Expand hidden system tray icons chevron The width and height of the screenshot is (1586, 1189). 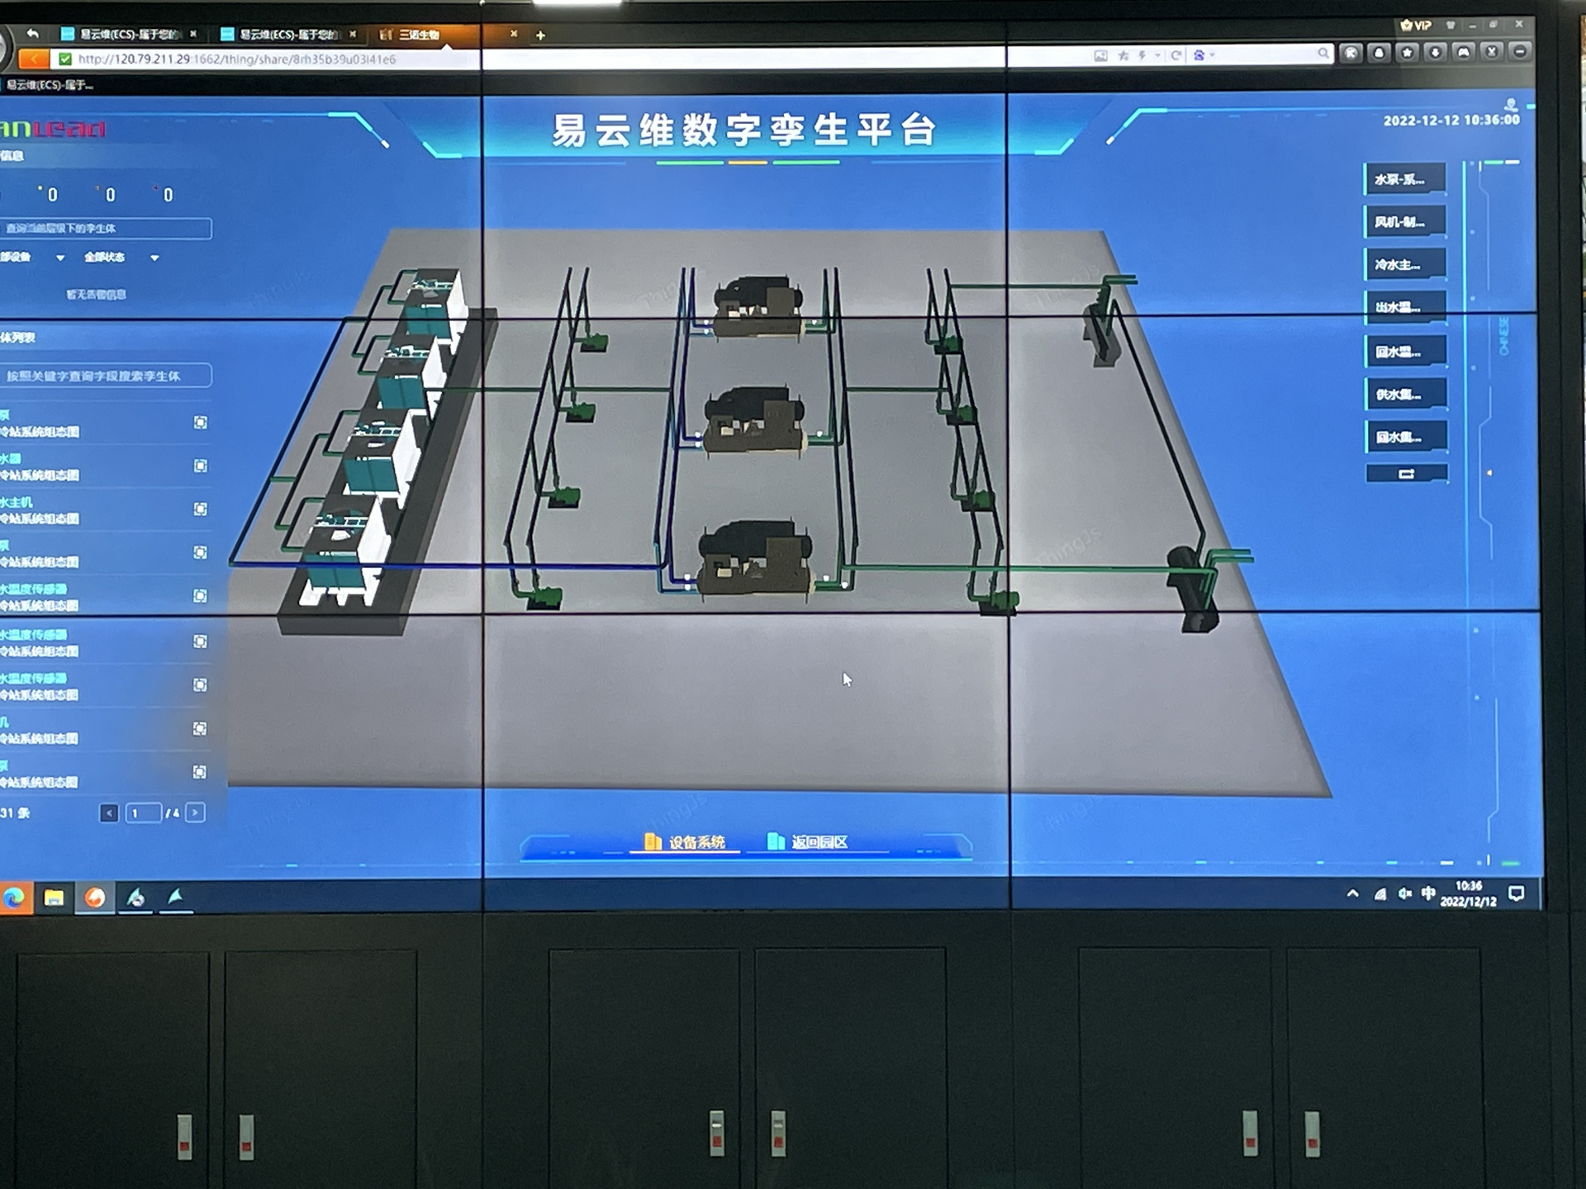click(x=1352, y=893)
